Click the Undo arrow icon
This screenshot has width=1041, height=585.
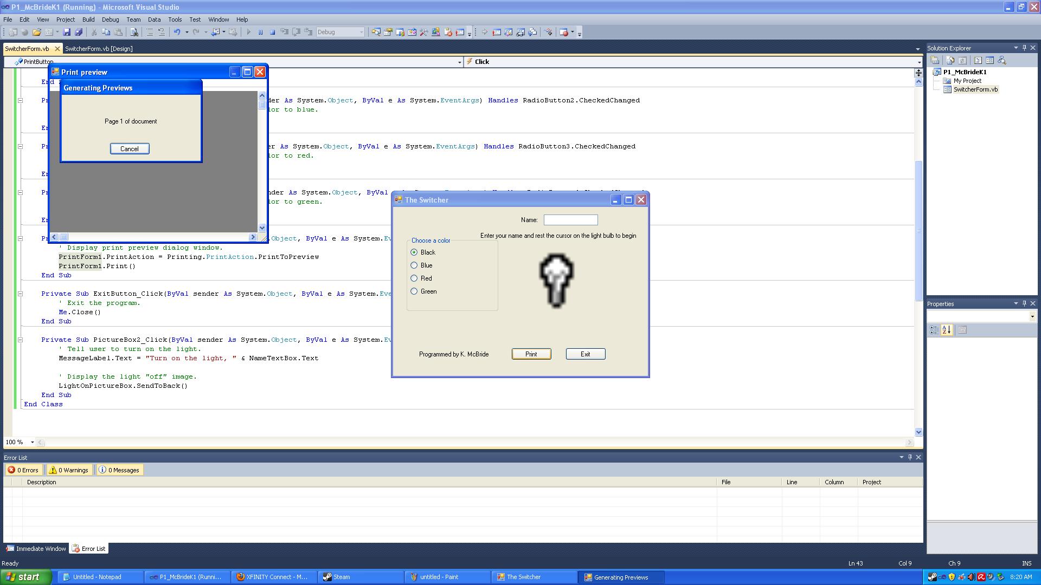(x=177, y=32)
